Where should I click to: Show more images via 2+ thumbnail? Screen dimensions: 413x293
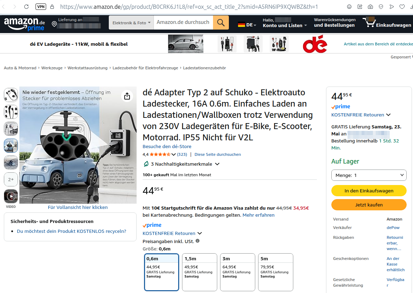tap(11, 179)
